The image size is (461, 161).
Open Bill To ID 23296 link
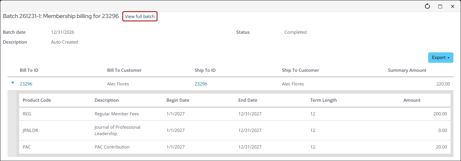click(26, 84)
